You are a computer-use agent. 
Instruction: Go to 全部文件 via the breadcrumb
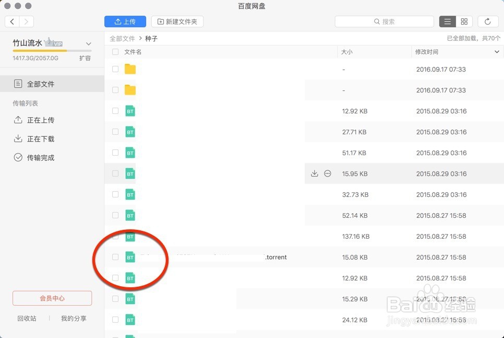tap(122, 38)
